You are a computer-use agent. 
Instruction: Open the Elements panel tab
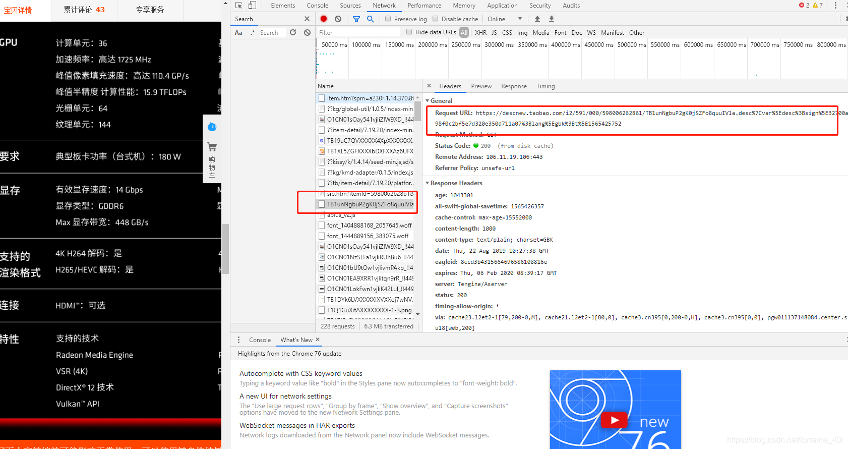(283, 5)
